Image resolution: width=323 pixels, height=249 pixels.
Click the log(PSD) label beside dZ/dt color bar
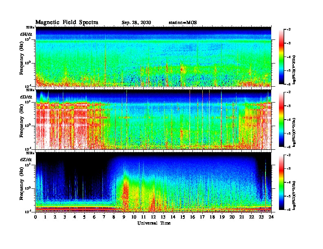coord(294,195)
